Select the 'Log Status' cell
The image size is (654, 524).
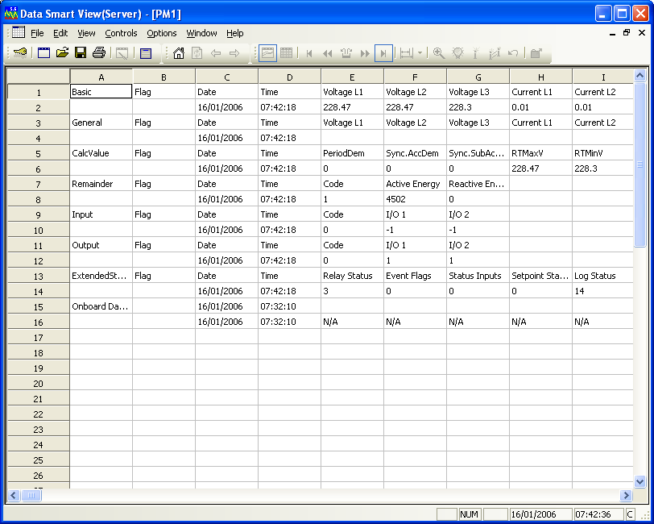[x=603, y=276]
